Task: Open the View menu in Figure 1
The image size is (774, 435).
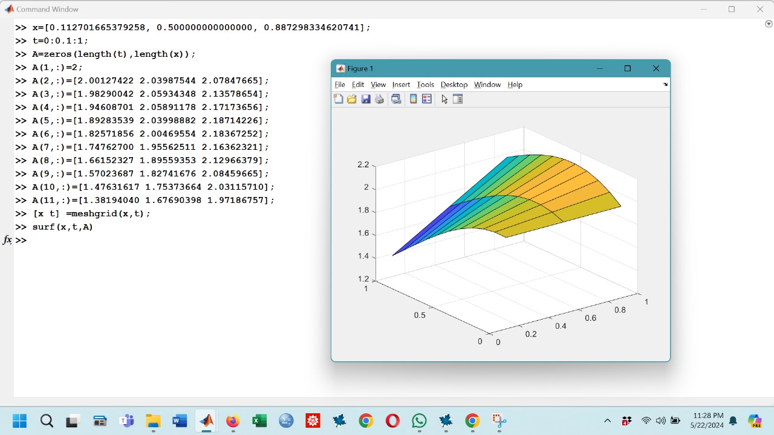Action: click(x=378, y=85)
